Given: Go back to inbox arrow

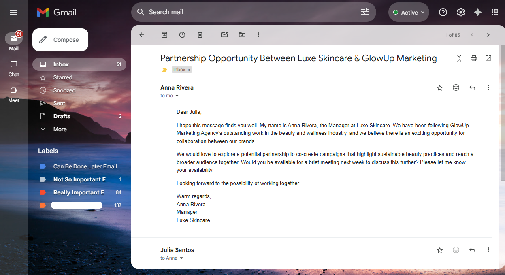Looking at the screenshot, I should coord(142,35).
